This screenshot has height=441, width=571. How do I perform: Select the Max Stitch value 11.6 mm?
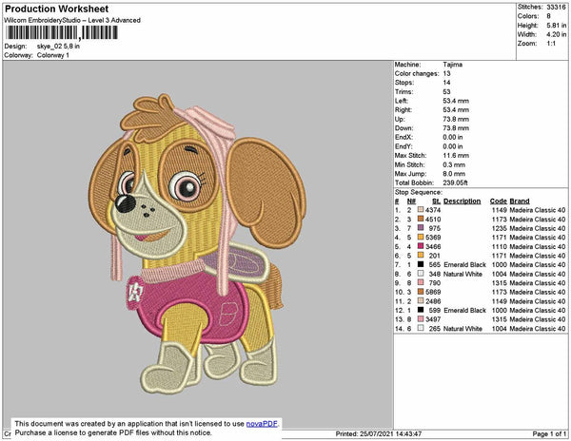coord(456,155)
